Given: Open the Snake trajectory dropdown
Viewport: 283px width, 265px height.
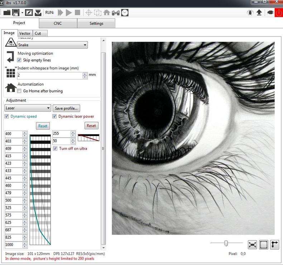Looking at the screenshot, I should click(x=52, y=45).
